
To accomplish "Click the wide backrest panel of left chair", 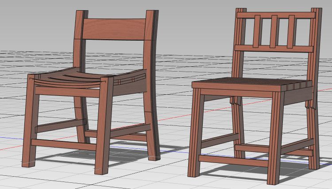I will point(115,29).
